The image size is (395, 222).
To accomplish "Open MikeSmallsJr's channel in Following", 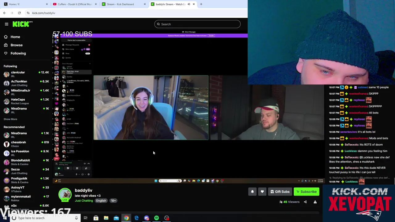I will click(26, 92).
